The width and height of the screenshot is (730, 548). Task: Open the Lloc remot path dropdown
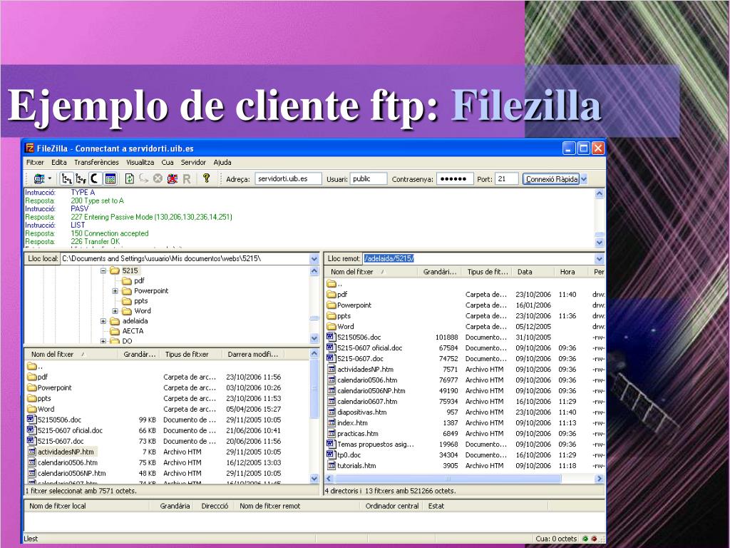(x=600, y=258)
